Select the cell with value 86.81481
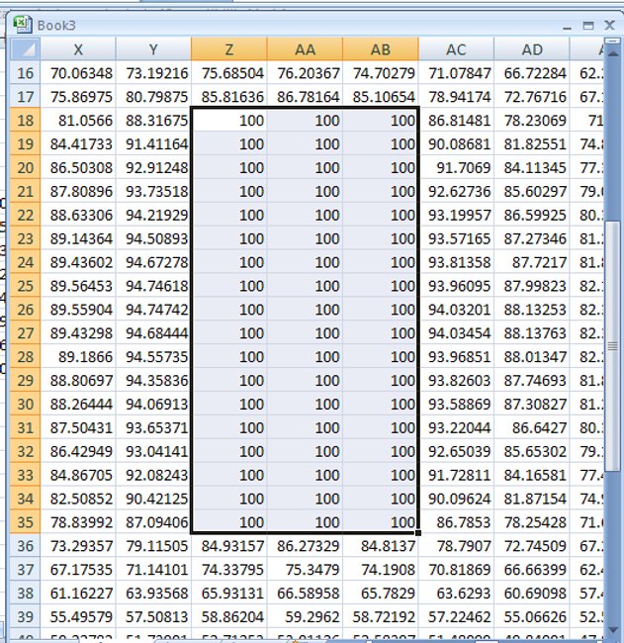Screen dimensions: 624x643 [456, 120]
